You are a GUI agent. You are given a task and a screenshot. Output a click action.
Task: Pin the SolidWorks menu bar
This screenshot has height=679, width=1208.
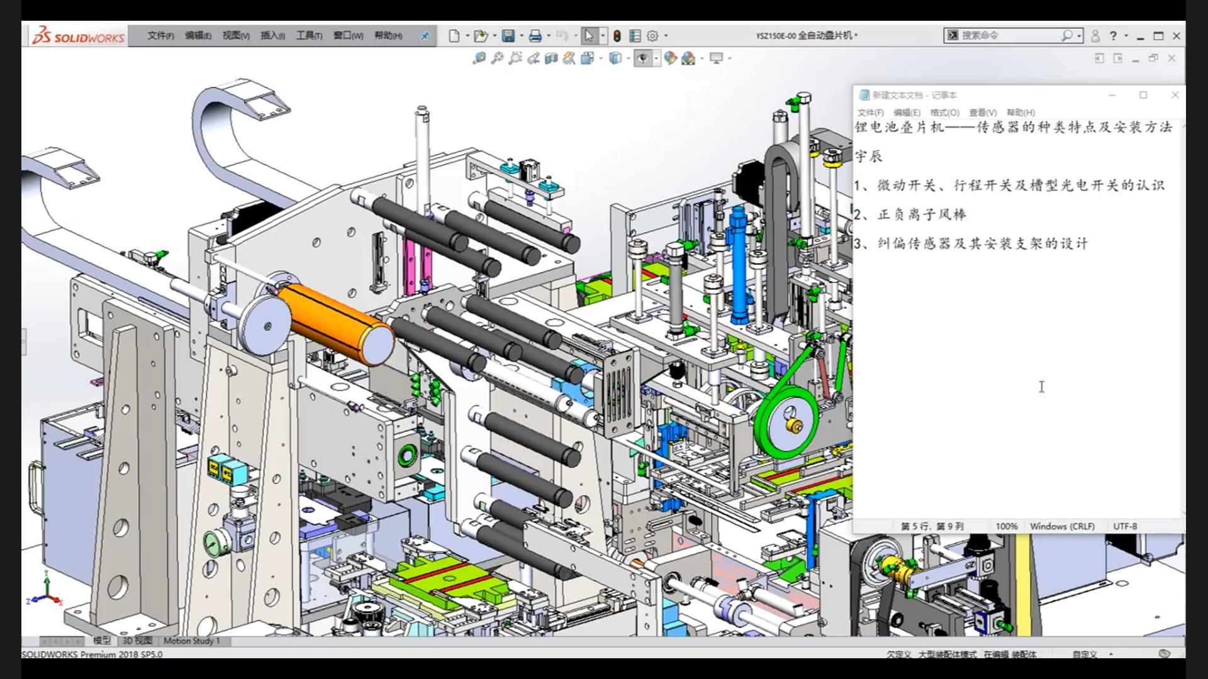pyautogui.click(x=425, y=36)
